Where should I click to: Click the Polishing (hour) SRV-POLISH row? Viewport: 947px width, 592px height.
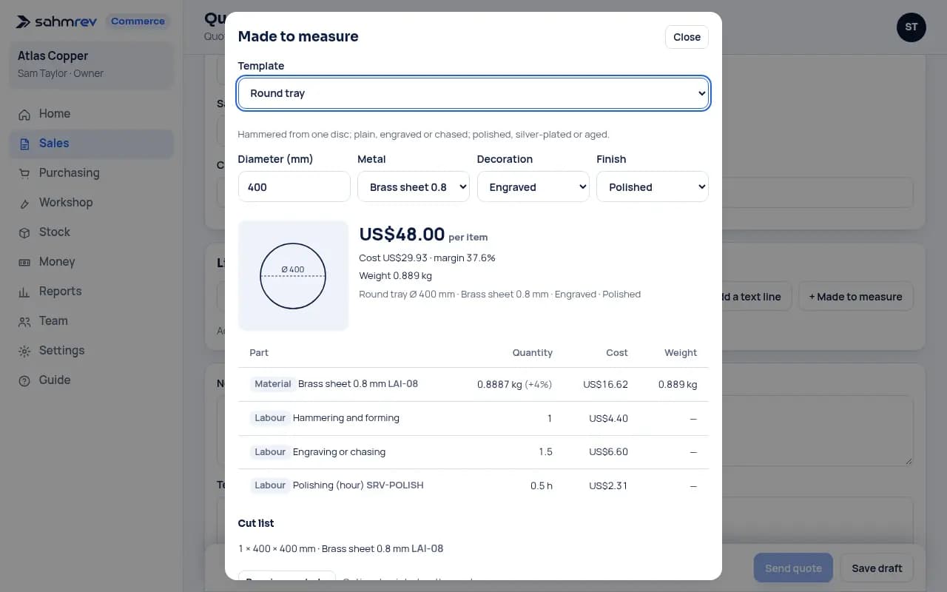[x=473, y=486]
